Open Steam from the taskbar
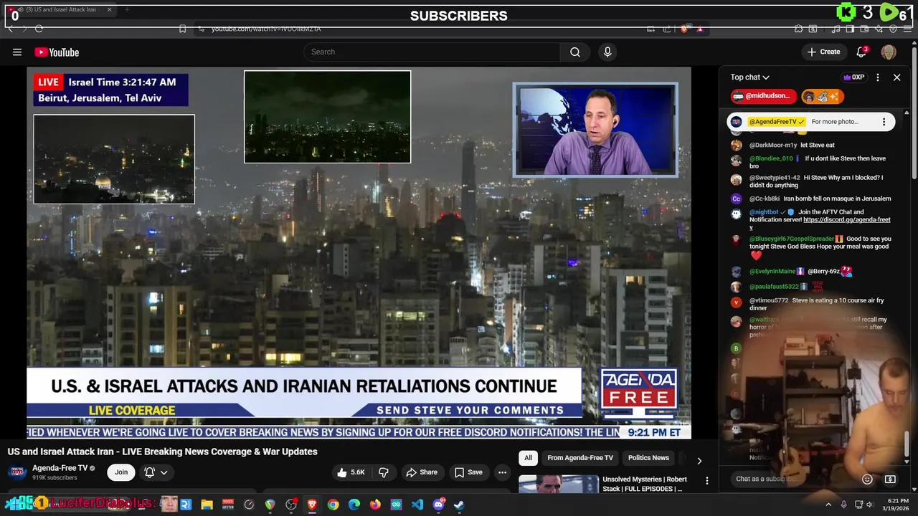The width and height of the screenshot is (918, 516). 459,505
